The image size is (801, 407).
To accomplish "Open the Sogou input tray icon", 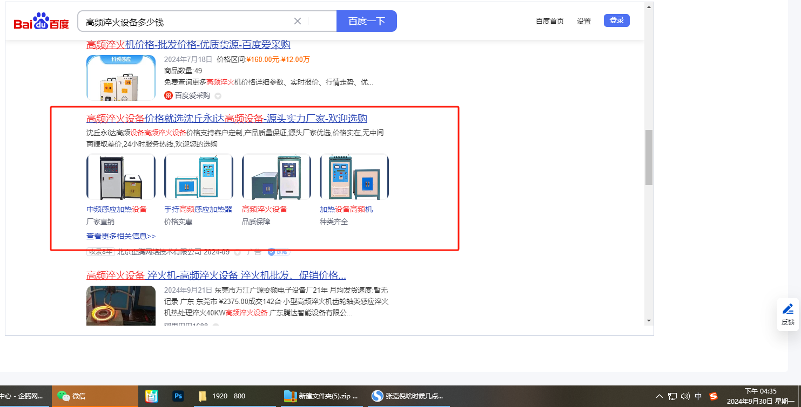I will (714, 396).
